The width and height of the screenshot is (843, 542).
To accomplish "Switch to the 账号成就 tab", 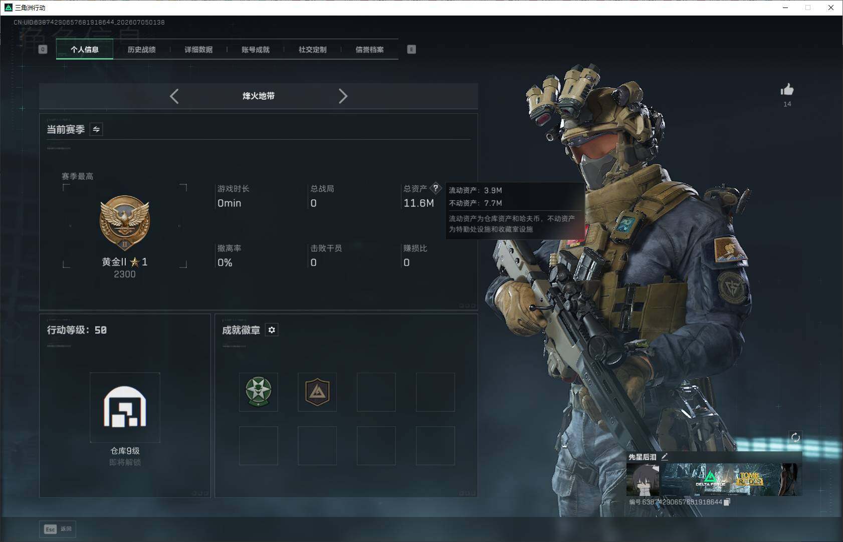I will tap(256, 49).
